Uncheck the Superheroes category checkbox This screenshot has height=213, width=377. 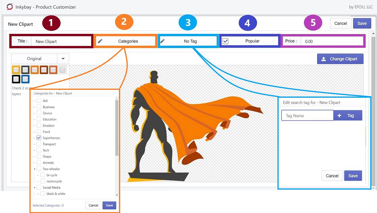pos(38,138)
